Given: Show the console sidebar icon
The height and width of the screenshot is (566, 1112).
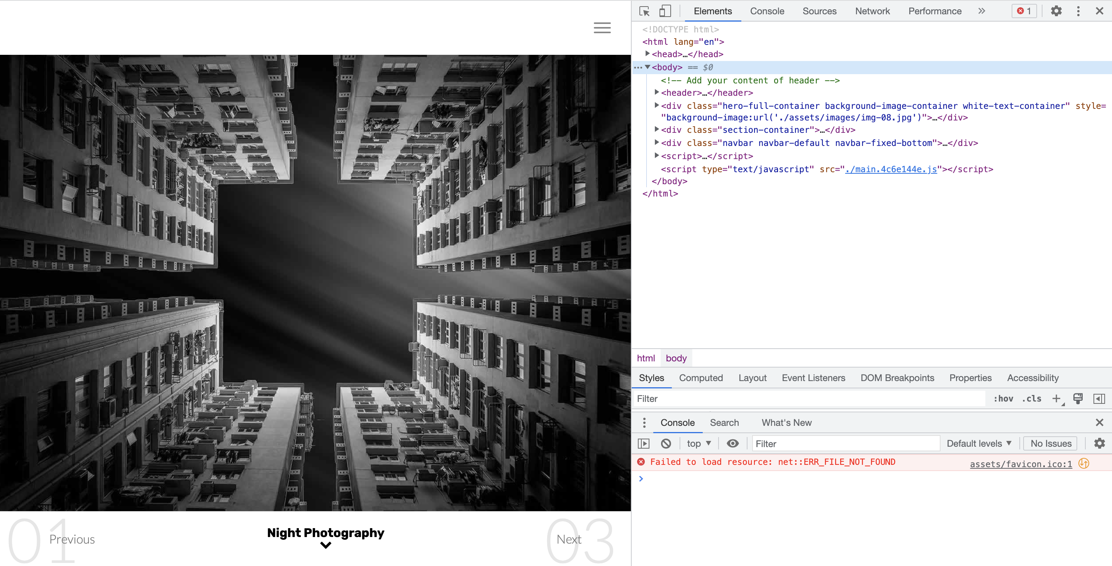Looking at the screenshot, I should (x=643, y=443).
